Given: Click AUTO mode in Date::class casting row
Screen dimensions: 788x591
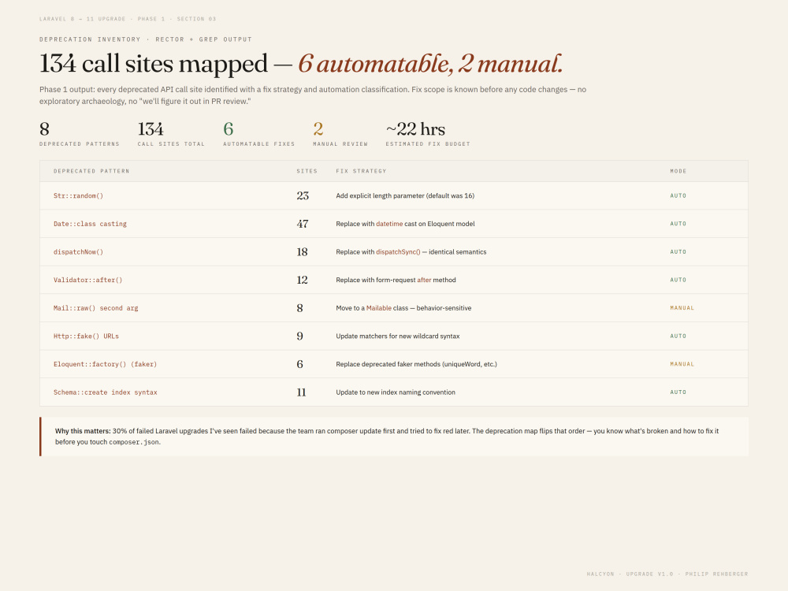Looking at the screenshot, I should (x=678, y=224).
